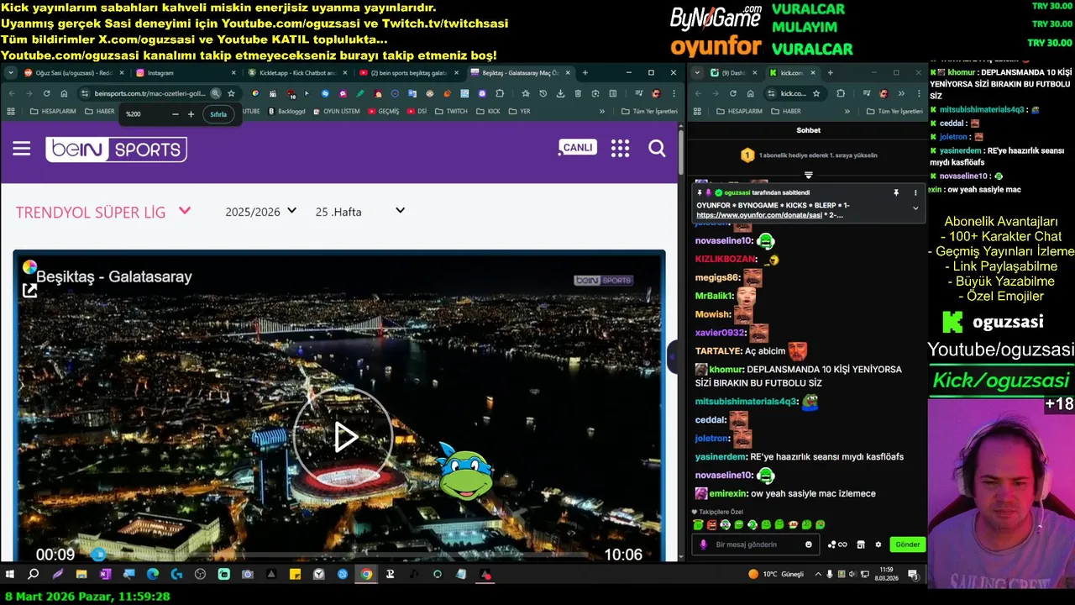Click the Kick chat message input field
This screenshot has height=605, width=1075.
(x=756, y=544)
